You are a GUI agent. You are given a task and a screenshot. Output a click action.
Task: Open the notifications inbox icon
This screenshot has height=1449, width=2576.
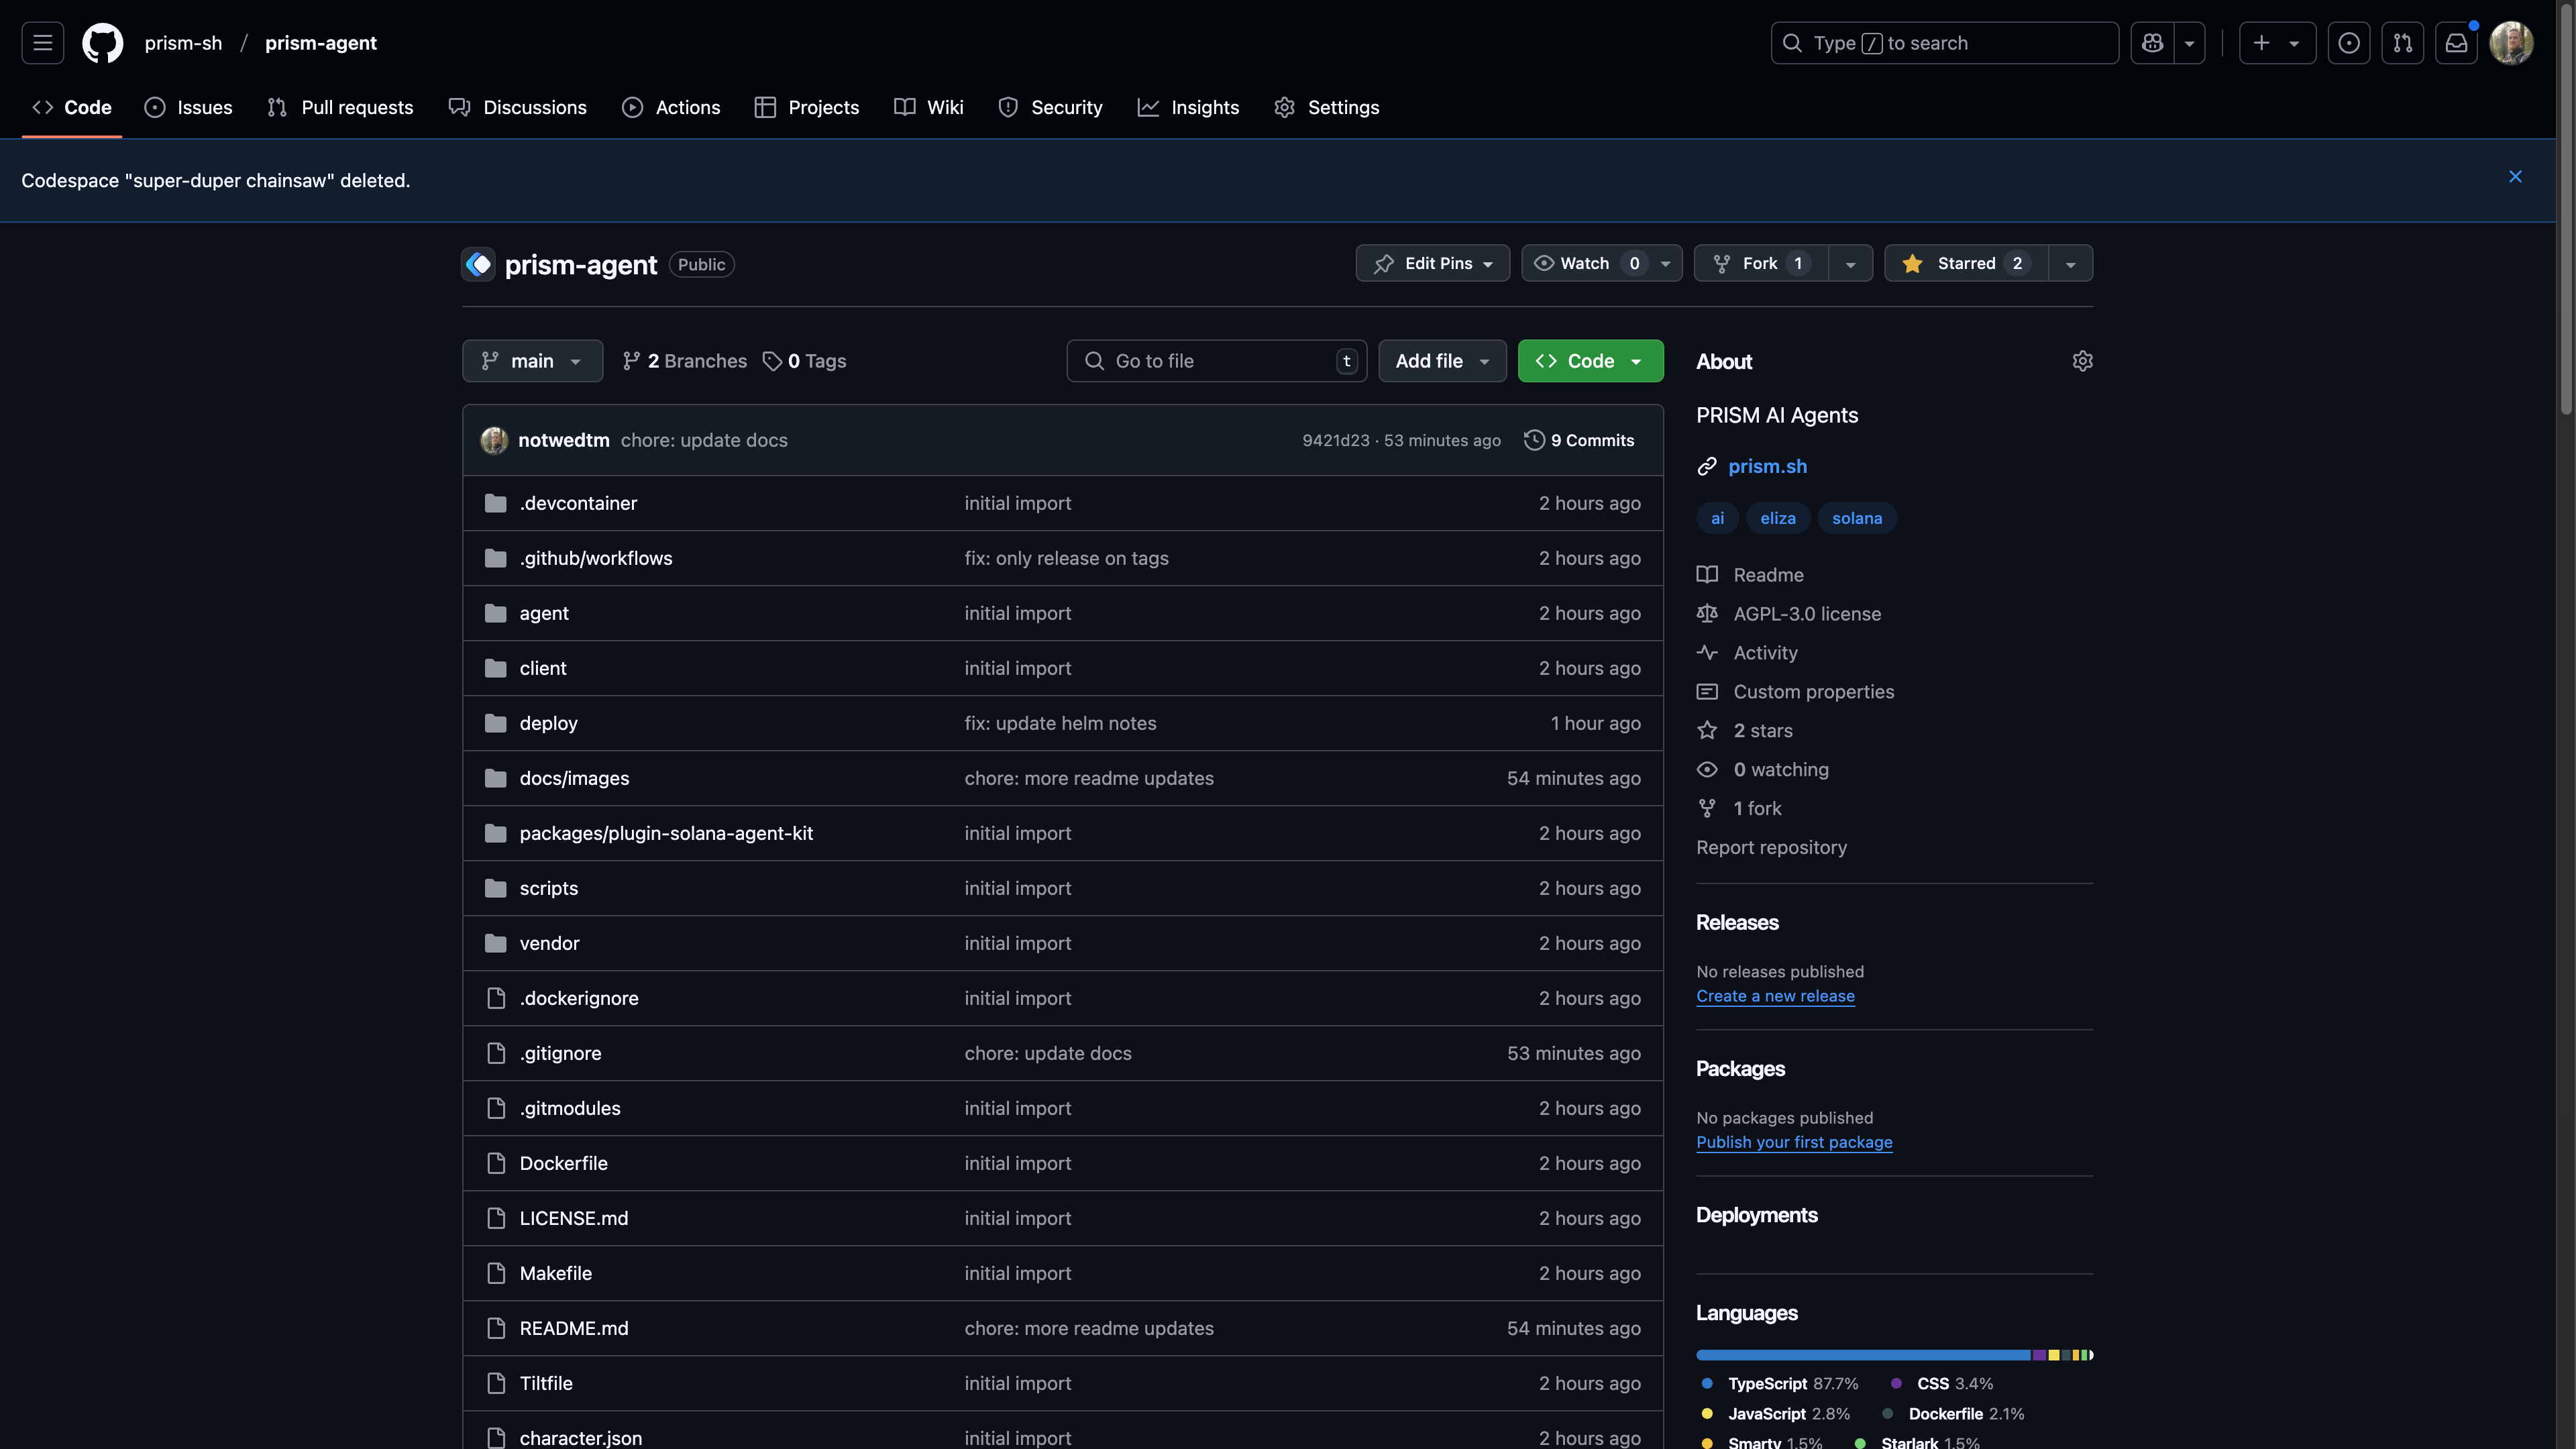2456,43
